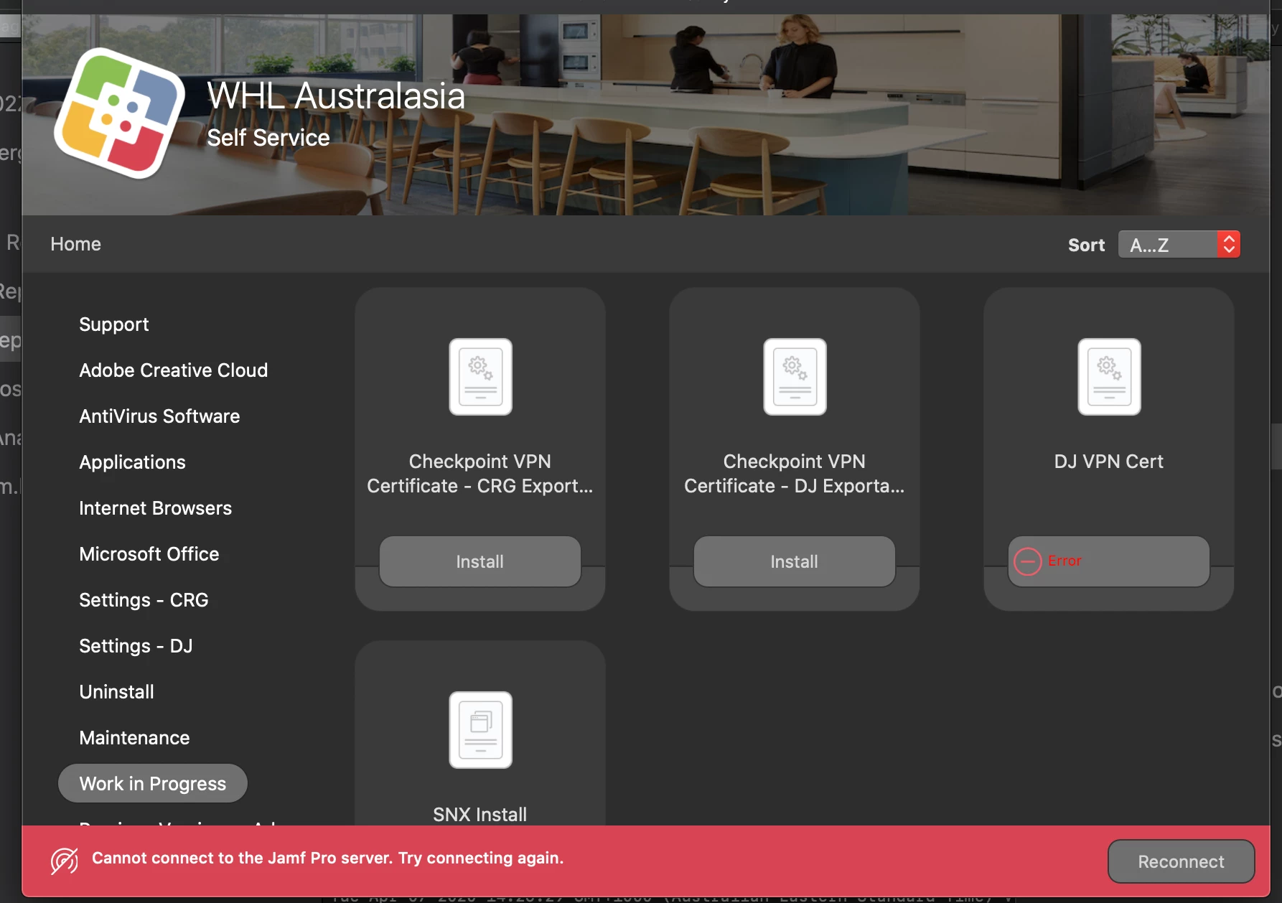Click the Checkpoint VPN Certificate - DJ title
Screen dimensions: 1282x903
tap(795, 474)
